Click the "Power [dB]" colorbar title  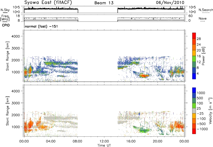point(203,56)
